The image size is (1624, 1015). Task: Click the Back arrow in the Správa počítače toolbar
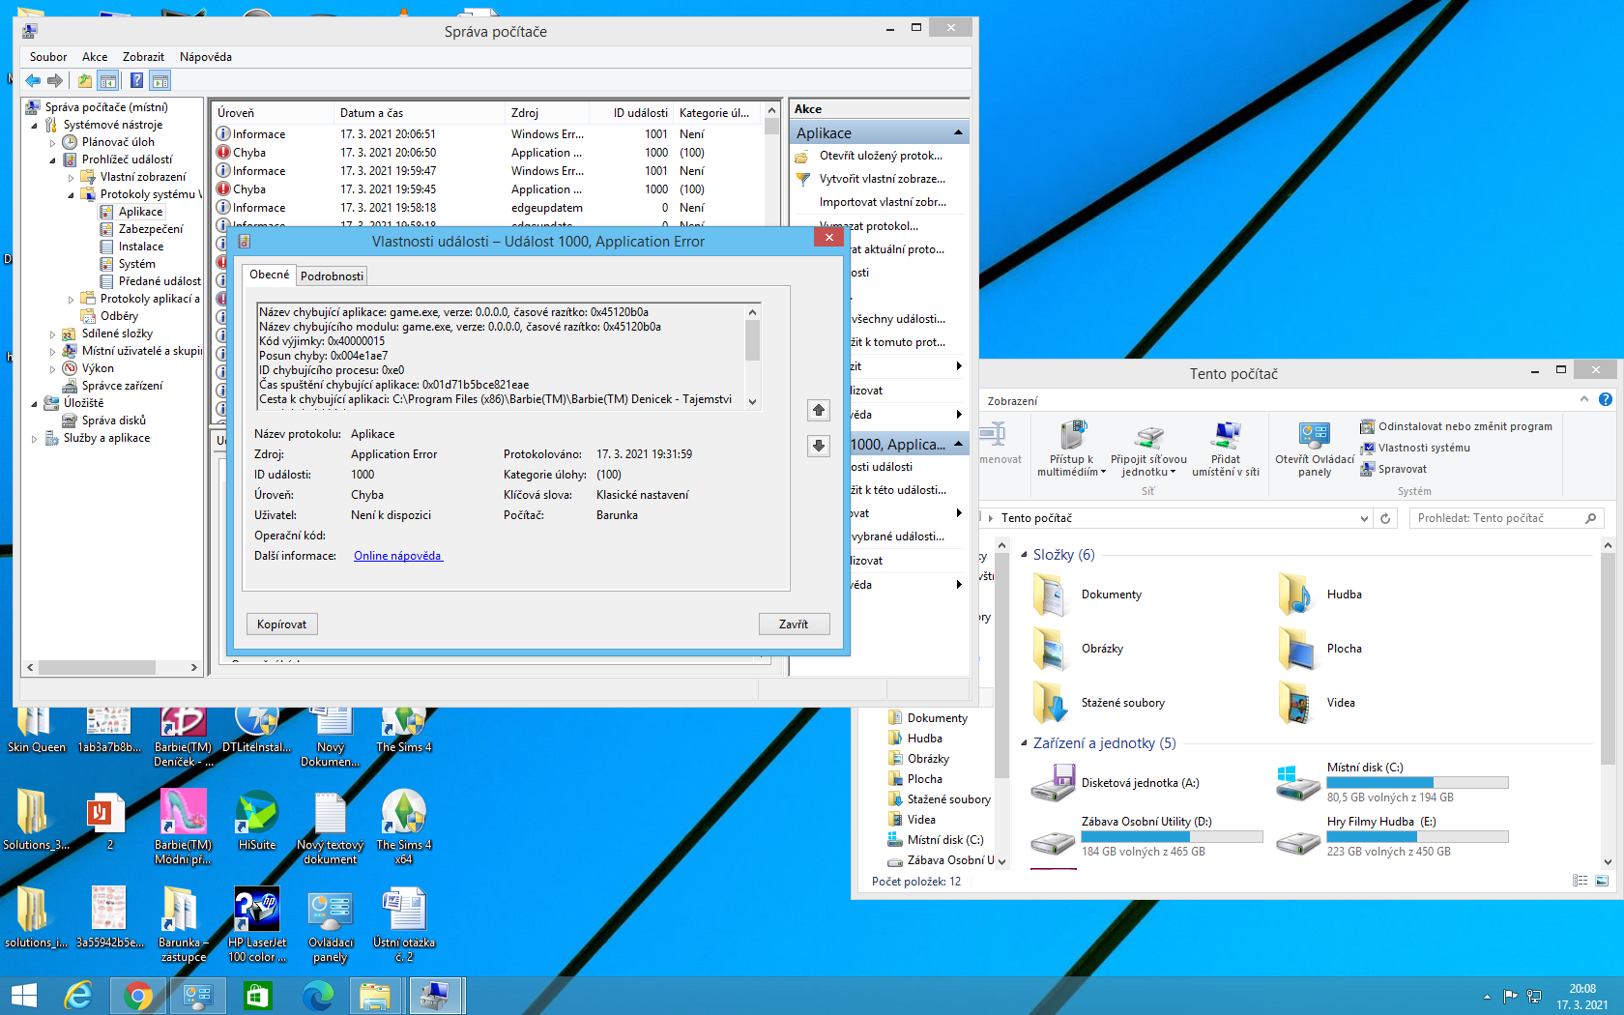[x=33, y=81]
